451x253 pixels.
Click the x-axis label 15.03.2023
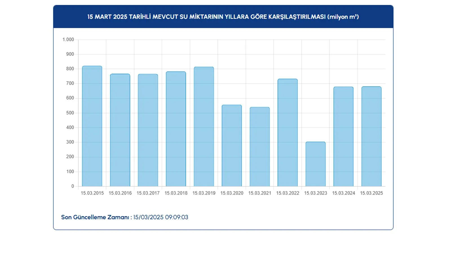coord(315,193)
